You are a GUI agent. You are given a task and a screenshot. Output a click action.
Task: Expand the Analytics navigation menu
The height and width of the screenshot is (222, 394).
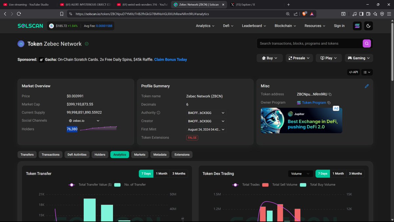click(205, 26)
